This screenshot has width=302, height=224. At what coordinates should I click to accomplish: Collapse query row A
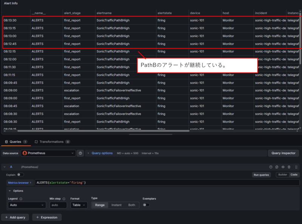(5, 167)
